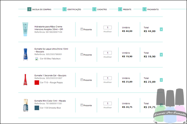The height and width of the screenshot is (124, 187).
Task: Select reference text 7618900911581
Action: click(54, 104)
